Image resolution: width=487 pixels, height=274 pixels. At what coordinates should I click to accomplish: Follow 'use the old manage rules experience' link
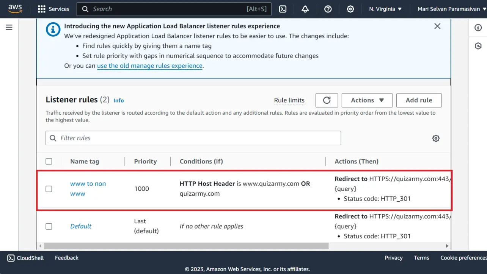pyautogui.click(x=150, y=65)
